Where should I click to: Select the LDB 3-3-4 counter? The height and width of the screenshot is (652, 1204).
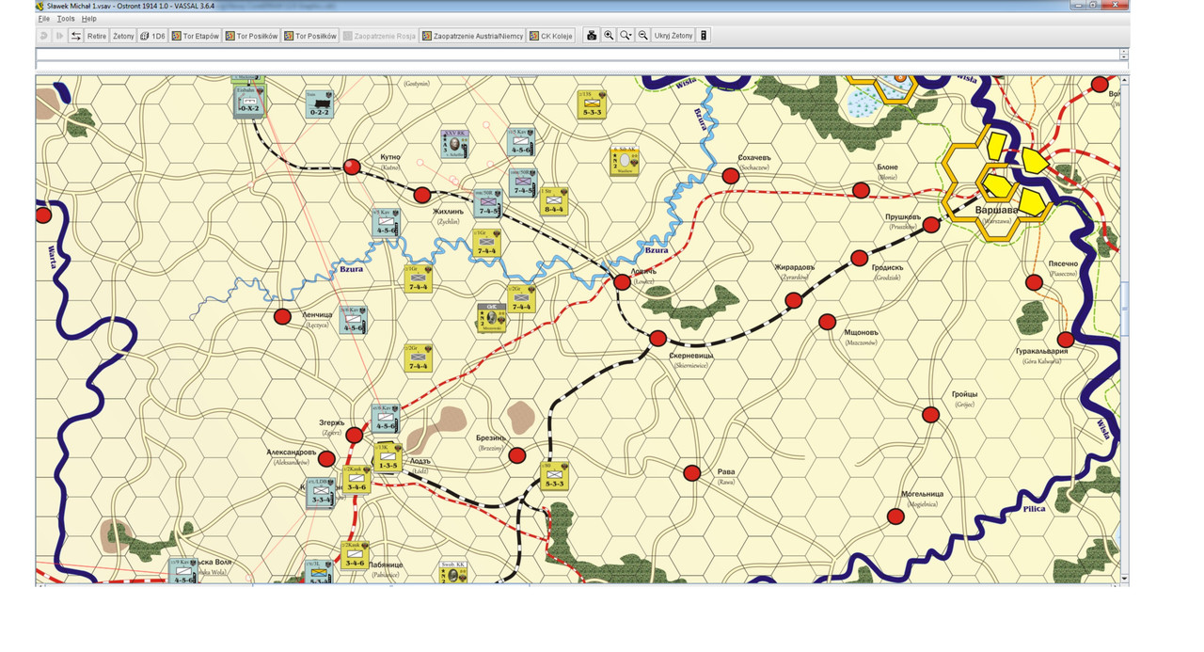pos(321,493)
